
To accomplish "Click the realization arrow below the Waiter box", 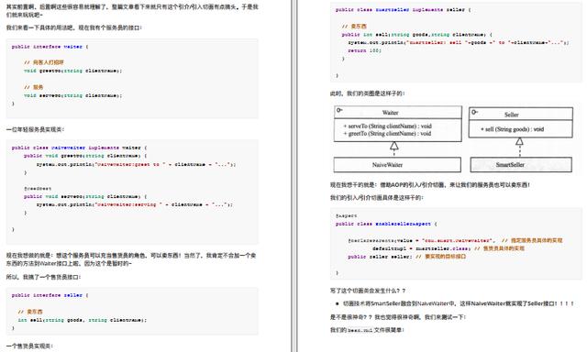I will pos(393,148).
